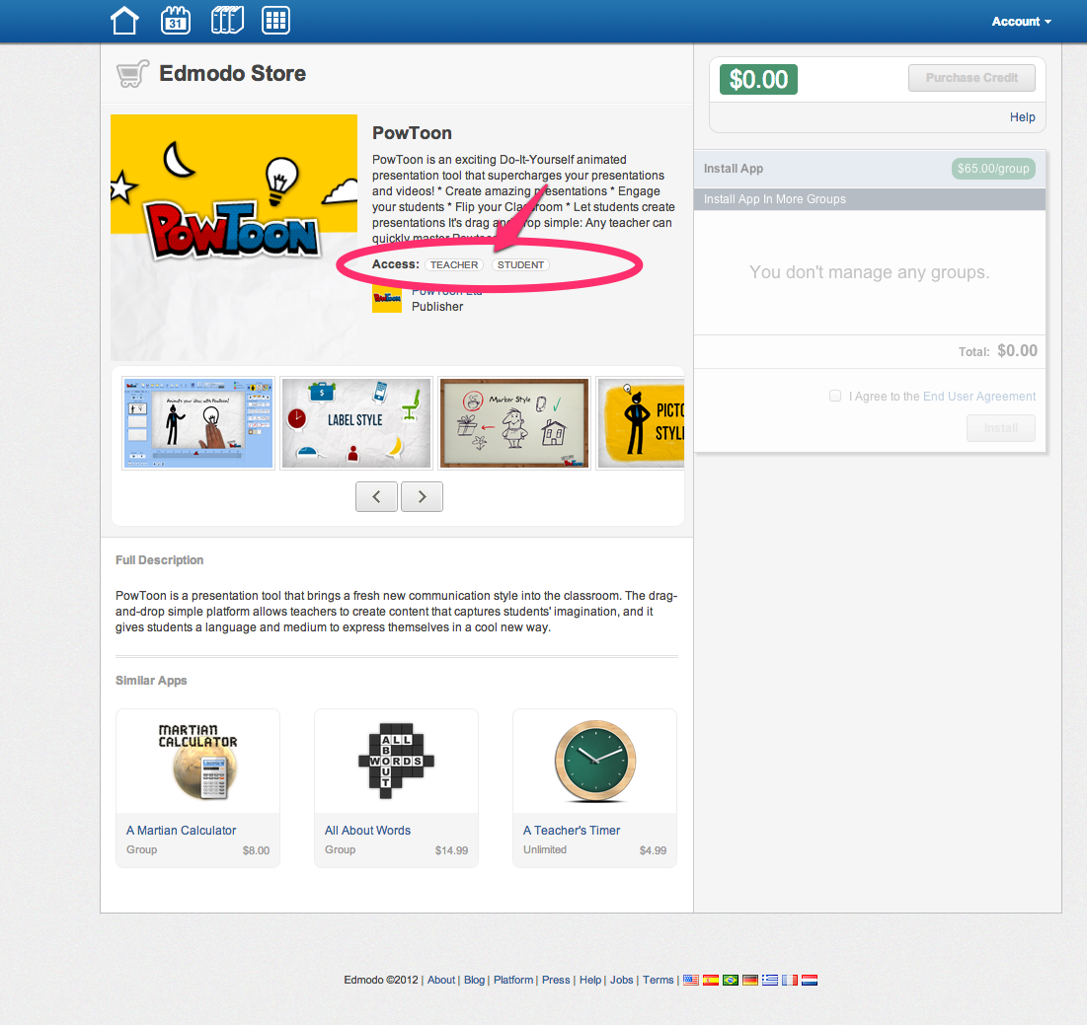Open the apps grid icon
The height and width of the screenshot is (1025, 1087).
[x=275, y=21]
